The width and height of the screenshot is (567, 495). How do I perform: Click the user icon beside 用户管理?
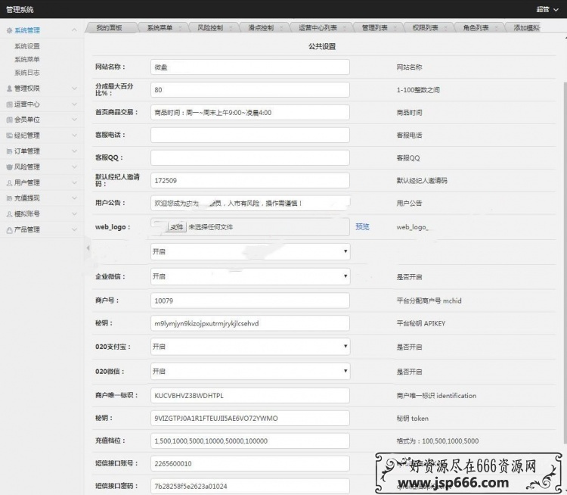tap(9, 182)
